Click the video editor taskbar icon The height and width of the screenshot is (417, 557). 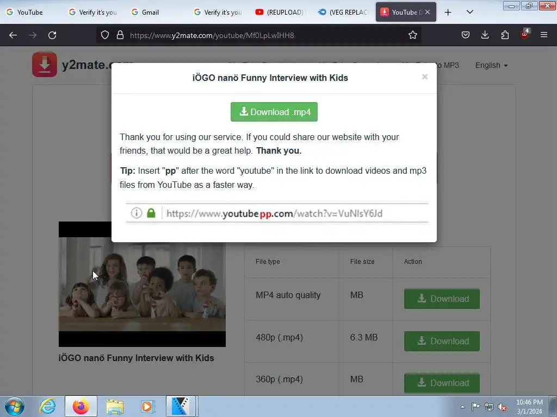click(181, 406)
